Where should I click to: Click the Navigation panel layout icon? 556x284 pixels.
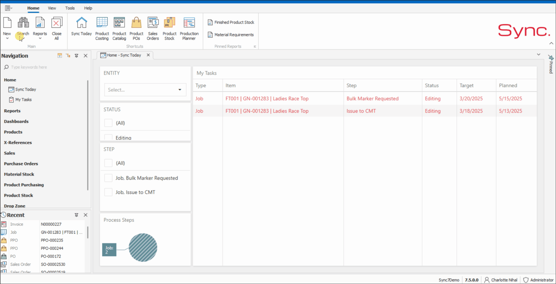tap(60, 55)
